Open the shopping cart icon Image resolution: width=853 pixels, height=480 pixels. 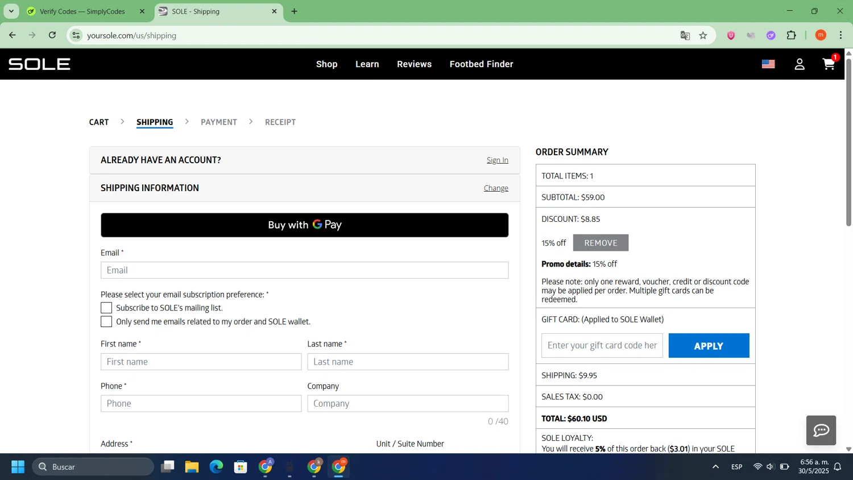point(829,64)
